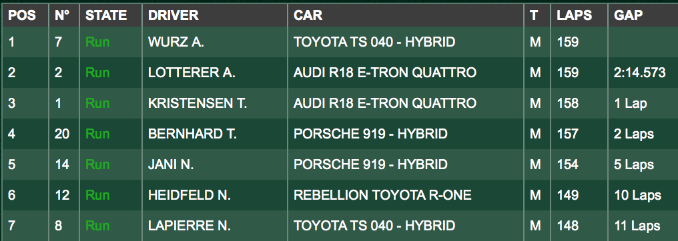
Task: Select the CAR column header
Action: point(308,15)
